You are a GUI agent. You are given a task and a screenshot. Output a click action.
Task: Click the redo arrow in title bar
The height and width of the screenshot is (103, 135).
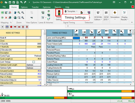tap(25, 2)
